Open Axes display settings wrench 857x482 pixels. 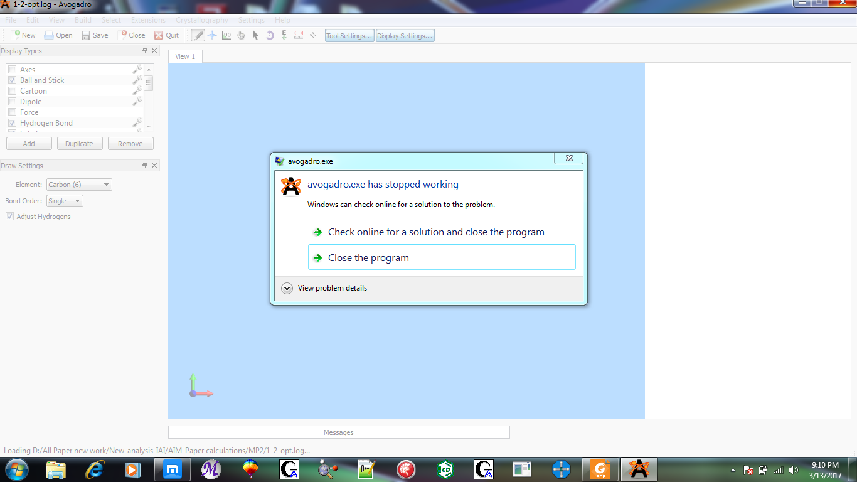click(x=137, y=69)
